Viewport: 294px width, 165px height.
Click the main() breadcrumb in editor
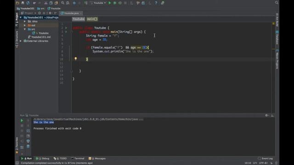click(92, 19)
